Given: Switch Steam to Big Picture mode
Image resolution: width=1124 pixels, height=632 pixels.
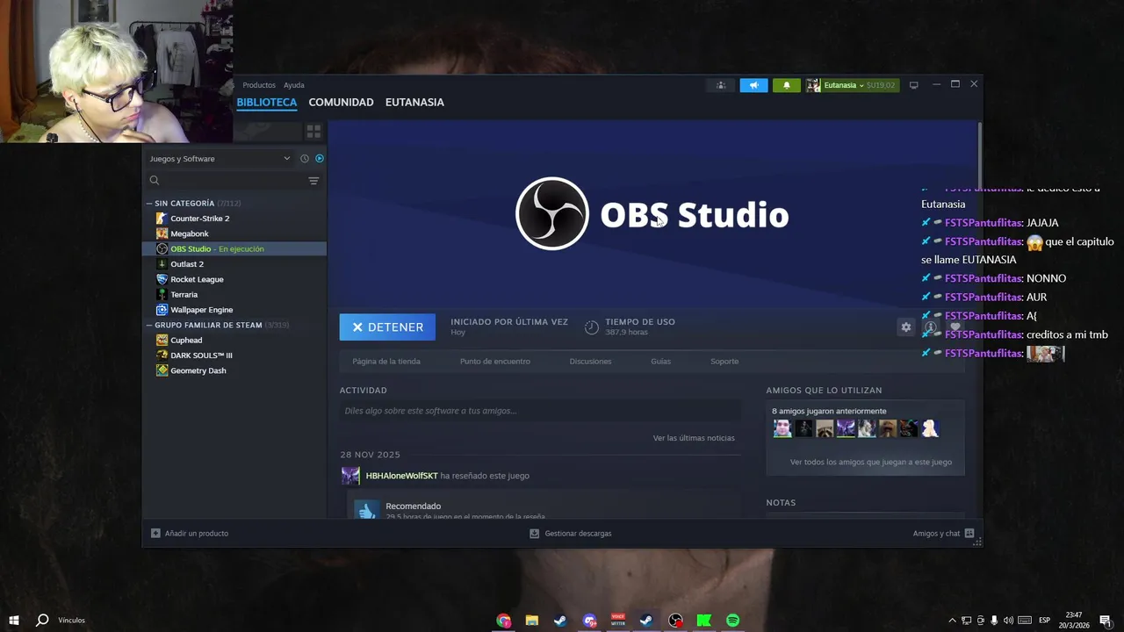Looking at the screenshot, I should click(913, 85).
